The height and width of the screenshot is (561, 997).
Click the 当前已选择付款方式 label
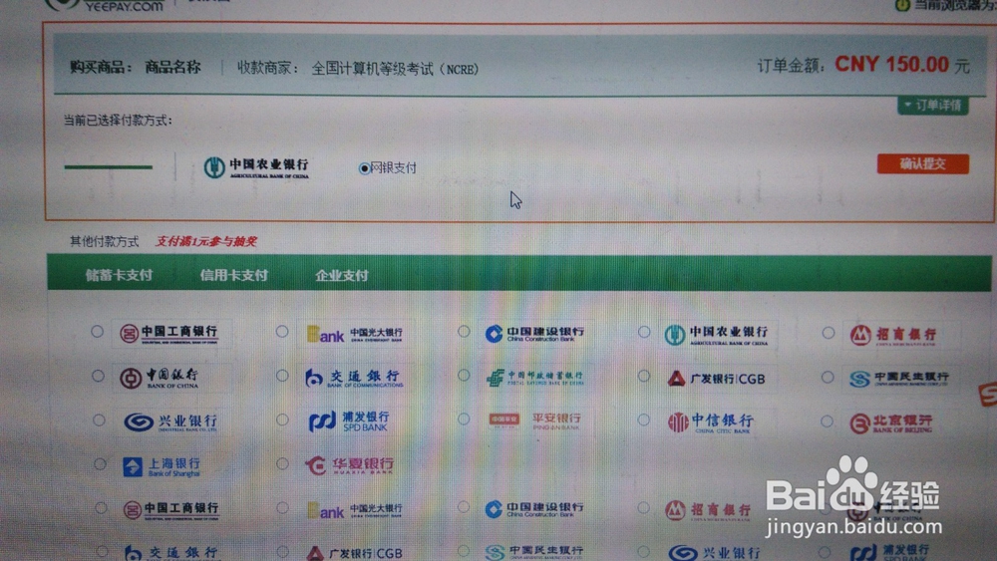(119, 121)
